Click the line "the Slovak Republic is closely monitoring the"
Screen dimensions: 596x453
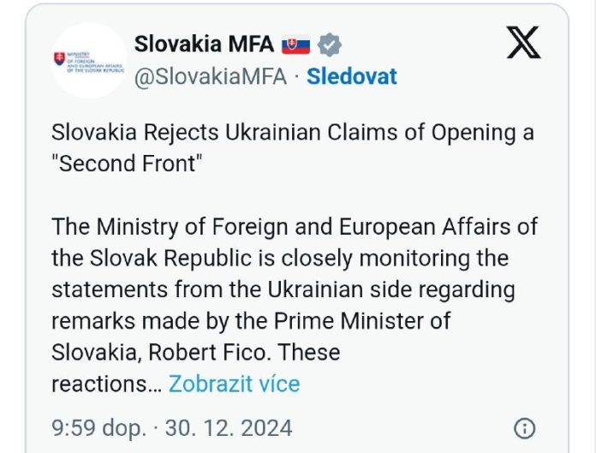point(279,258)
